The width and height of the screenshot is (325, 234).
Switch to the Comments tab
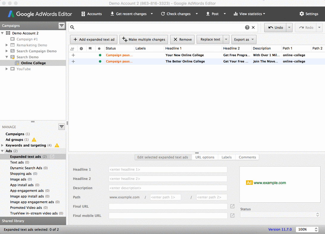[247, 157]
